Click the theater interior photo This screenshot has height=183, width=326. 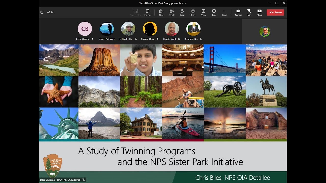183,60
